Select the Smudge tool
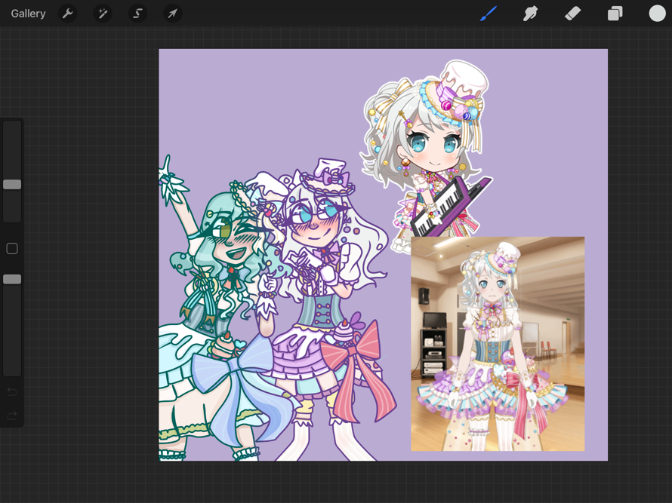Screen dimensions: 672x503 point(531,13)
